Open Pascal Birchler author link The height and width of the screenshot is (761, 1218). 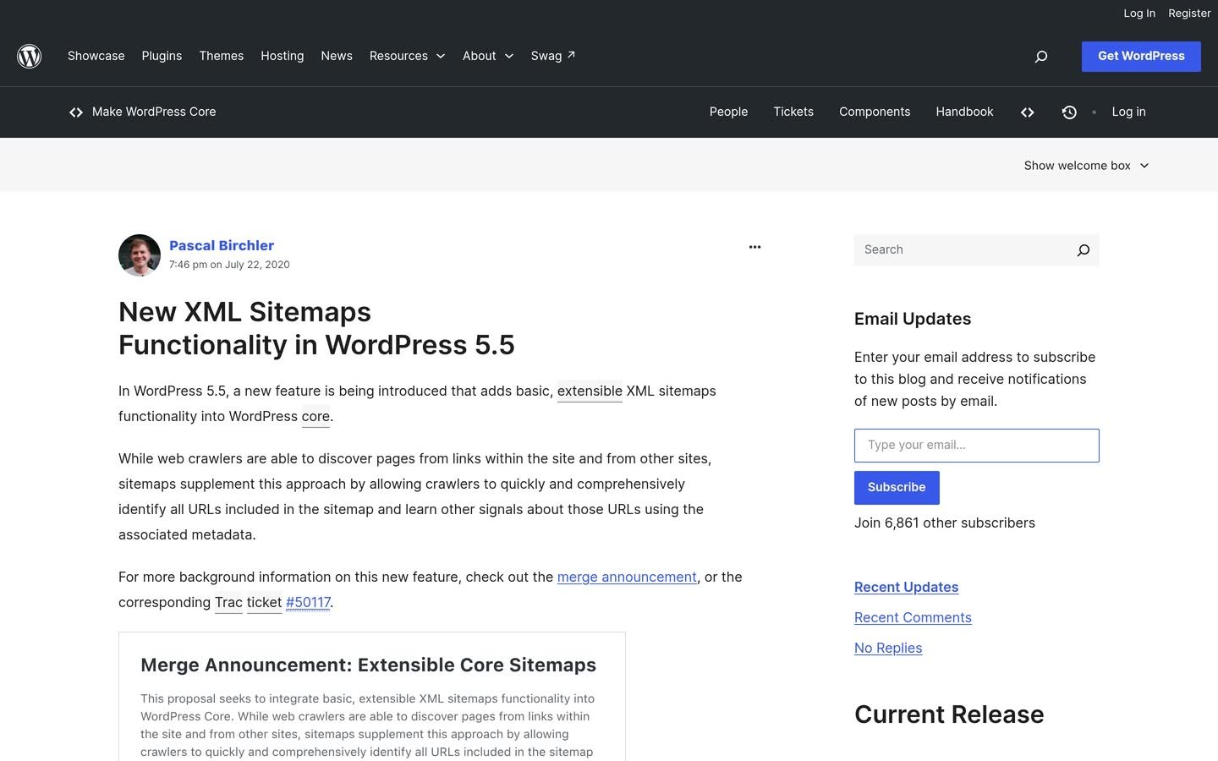click(222, 245)
